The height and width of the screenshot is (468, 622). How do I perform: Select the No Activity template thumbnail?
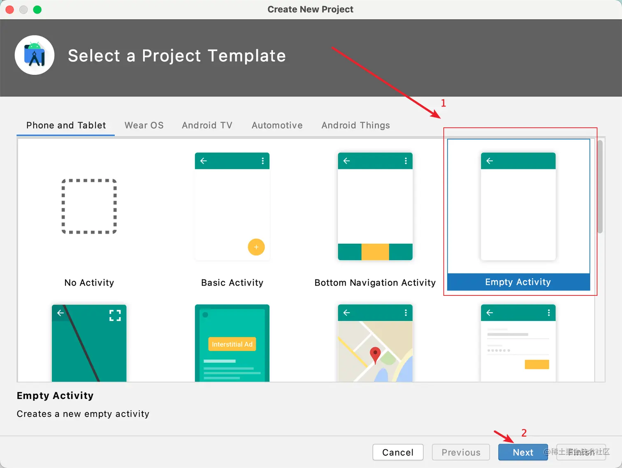[x=89, y=206]
